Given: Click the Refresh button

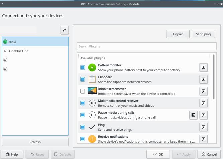Looking at the screenshot, I should 35,142.
